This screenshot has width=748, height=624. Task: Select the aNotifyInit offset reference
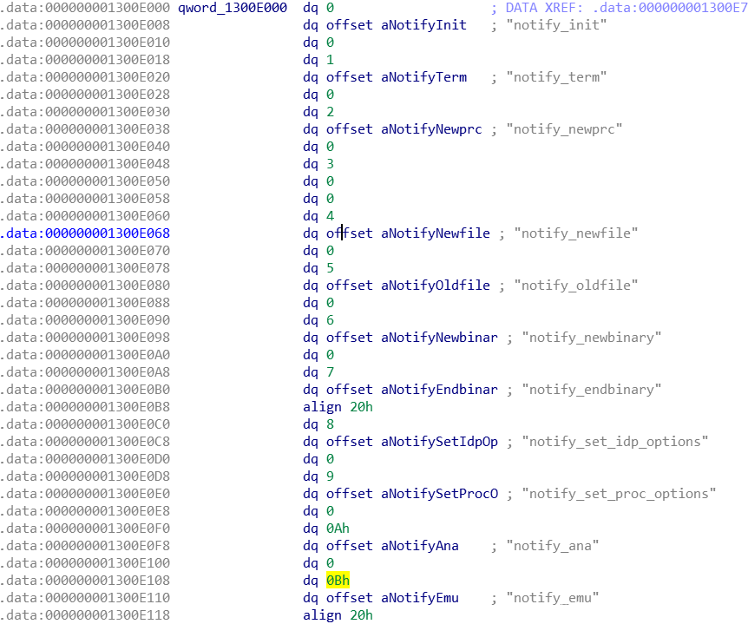click(423, 25)
